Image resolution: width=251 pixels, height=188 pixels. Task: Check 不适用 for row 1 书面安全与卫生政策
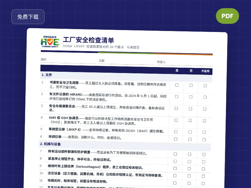coord(205,86)
